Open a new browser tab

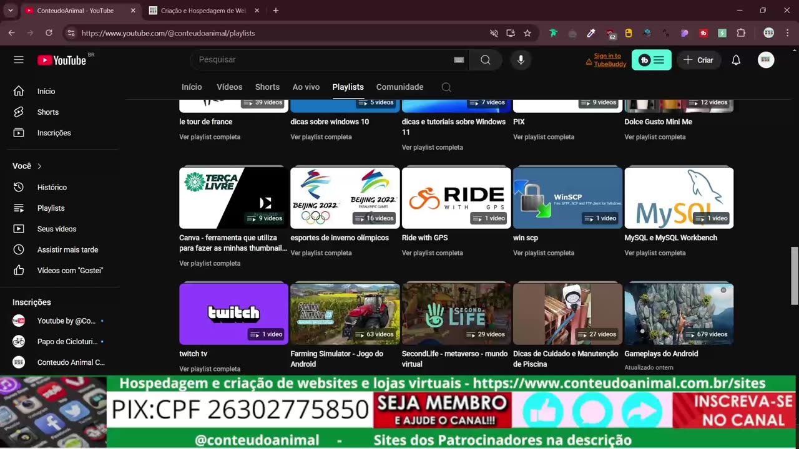(276, 11)
